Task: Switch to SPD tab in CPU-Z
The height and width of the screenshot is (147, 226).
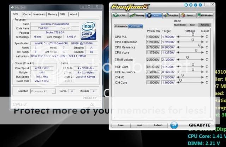Action: tap(63, 14)
